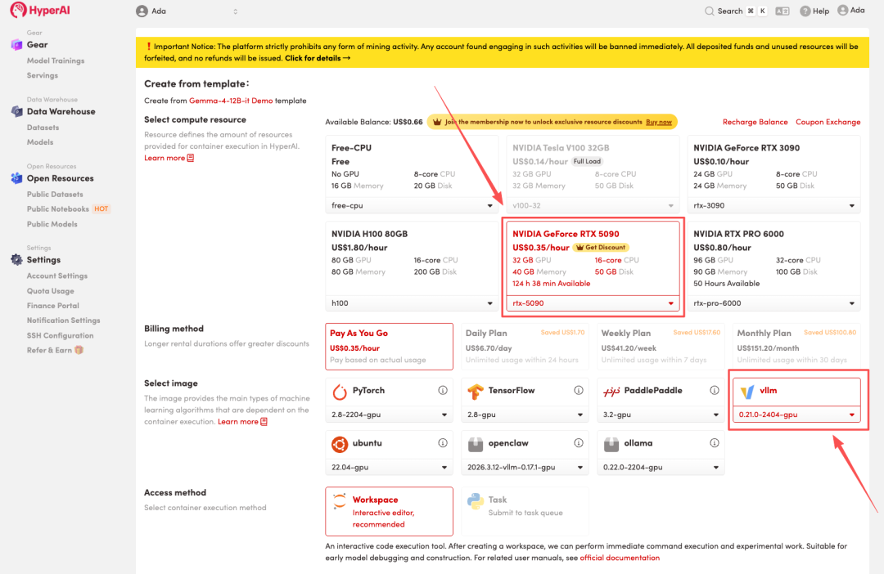This screenshot has width=884, height=574.
Task: Open the Gemma-4-12B-it Demo template link
Action: click(231, 101)
